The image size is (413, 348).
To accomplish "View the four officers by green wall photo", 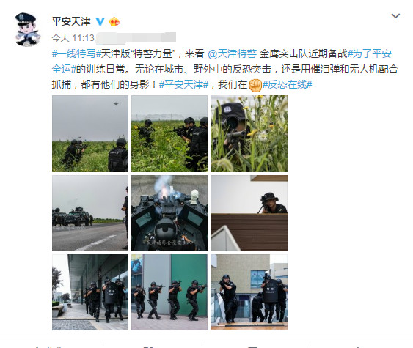I will point(169,292).
